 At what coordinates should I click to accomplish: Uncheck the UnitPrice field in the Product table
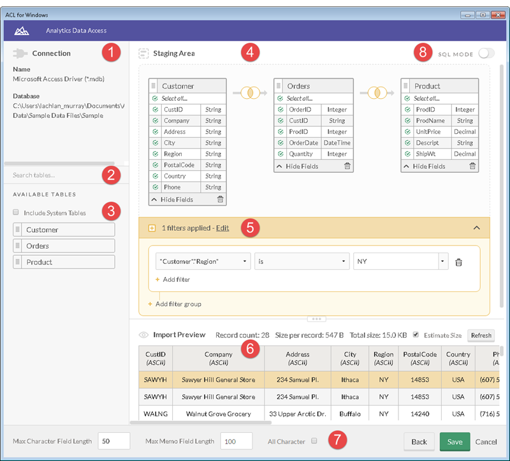coord(407,132)
